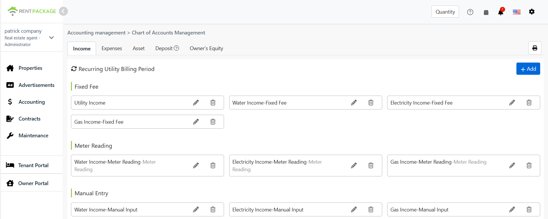Click the Recurring Utility Billing Period heading
The image size is (548, 219).
click(116, 69)
